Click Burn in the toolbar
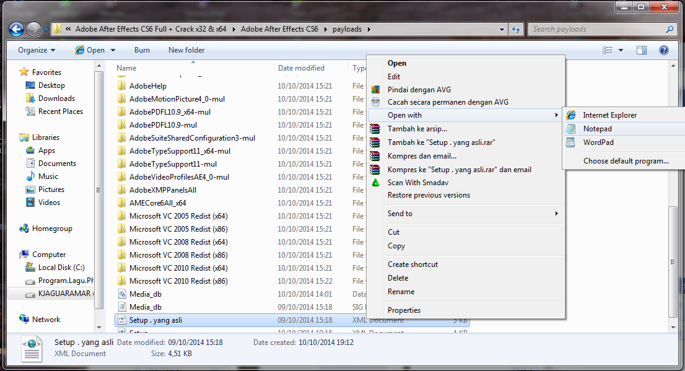This screenshot has height=371, width=685. pos(142,50)
